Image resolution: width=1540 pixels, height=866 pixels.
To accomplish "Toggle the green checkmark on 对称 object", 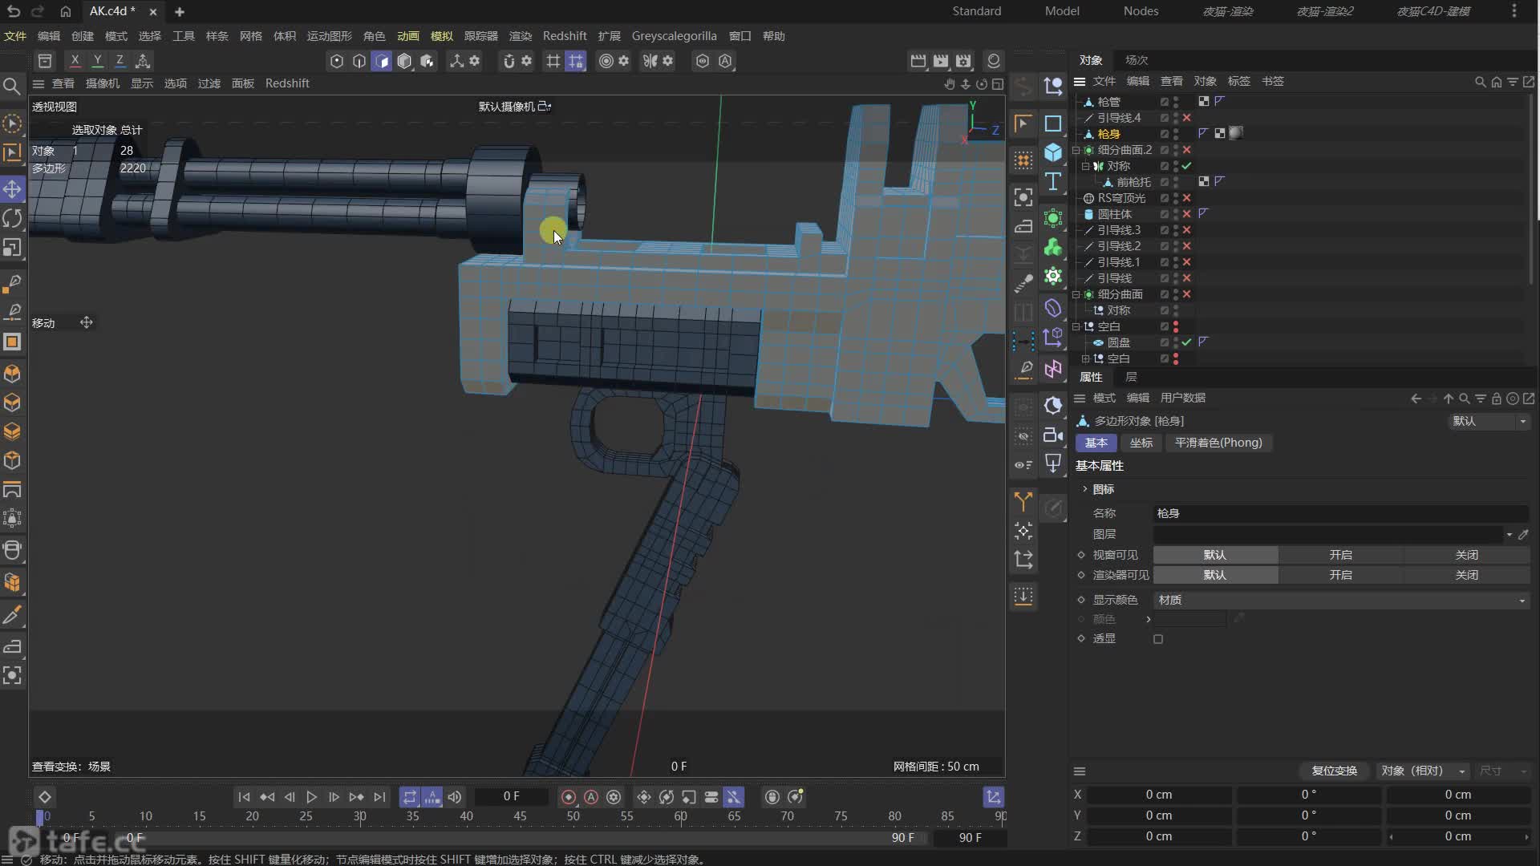I will click(x=1186, y=166).
